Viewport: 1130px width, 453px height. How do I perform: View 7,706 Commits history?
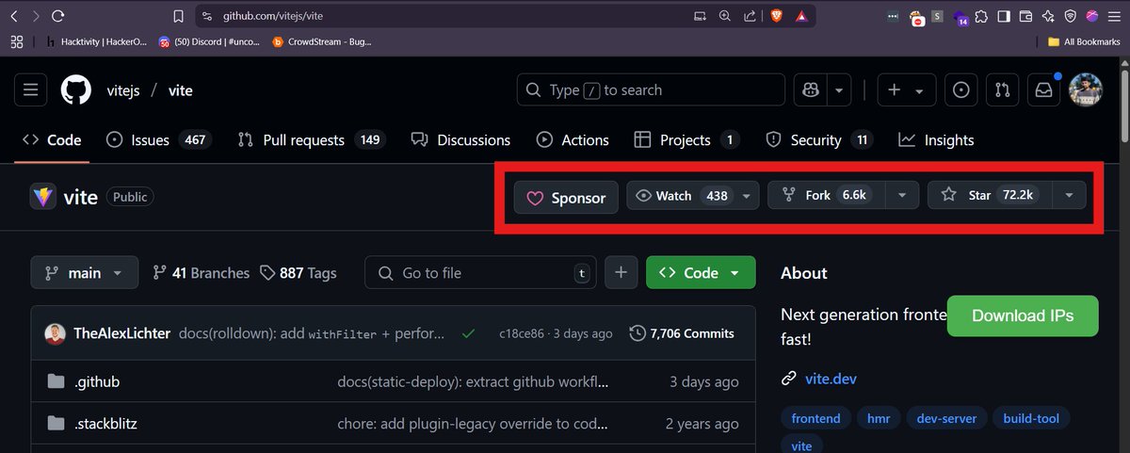pyautogui.click(x=682, y=333)
